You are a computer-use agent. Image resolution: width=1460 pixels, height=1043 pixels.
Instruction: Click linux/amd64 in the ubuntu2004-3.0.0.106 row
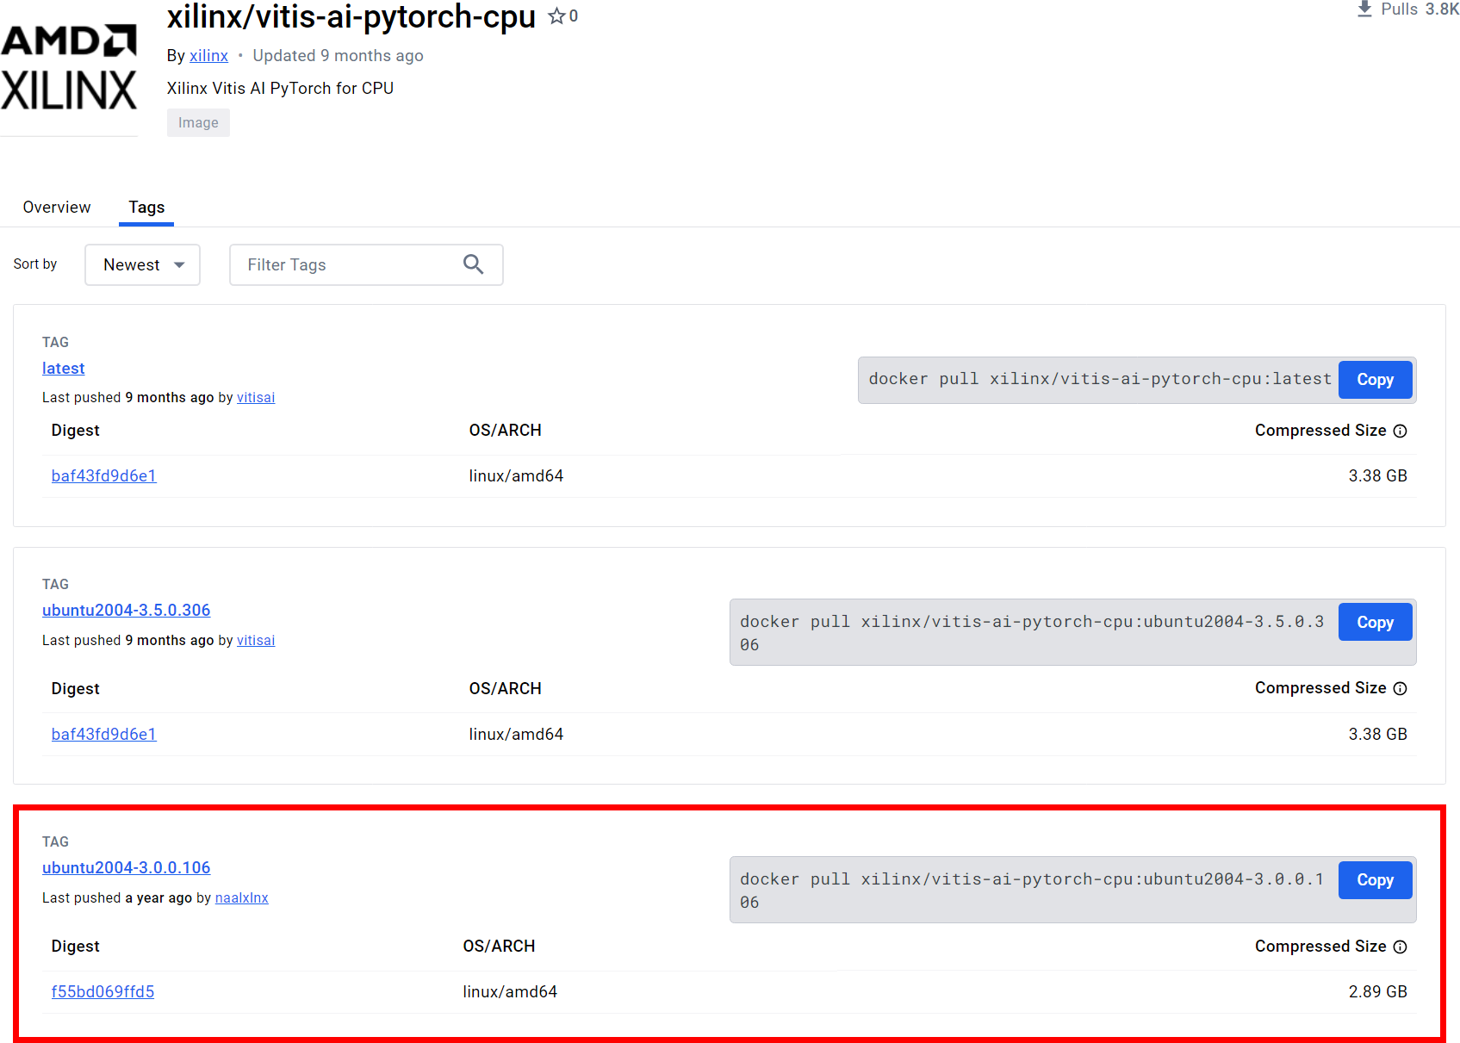coord(510,991)
